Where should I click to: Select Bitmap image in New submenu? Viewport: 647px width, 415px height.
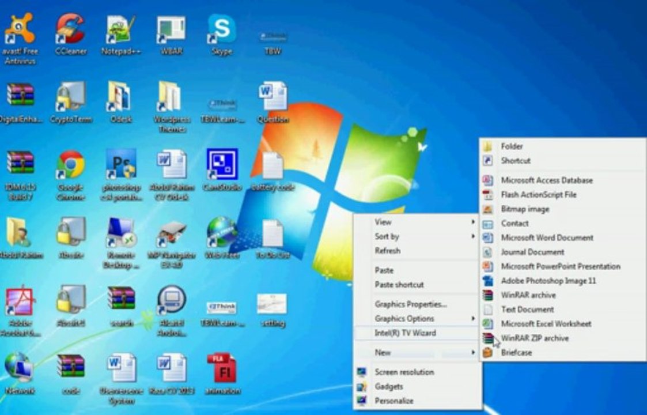[563, 209]
